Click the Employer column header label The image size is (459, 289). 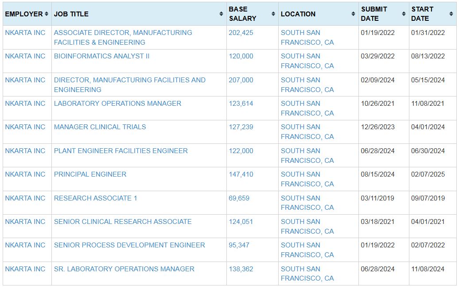[x=24, y=14]
